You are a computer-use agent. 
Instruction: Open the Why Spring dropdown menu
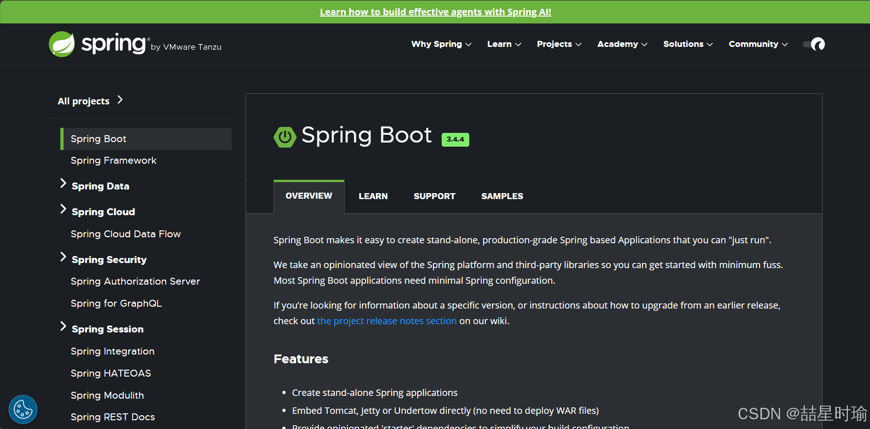click(x=441, y=44)
